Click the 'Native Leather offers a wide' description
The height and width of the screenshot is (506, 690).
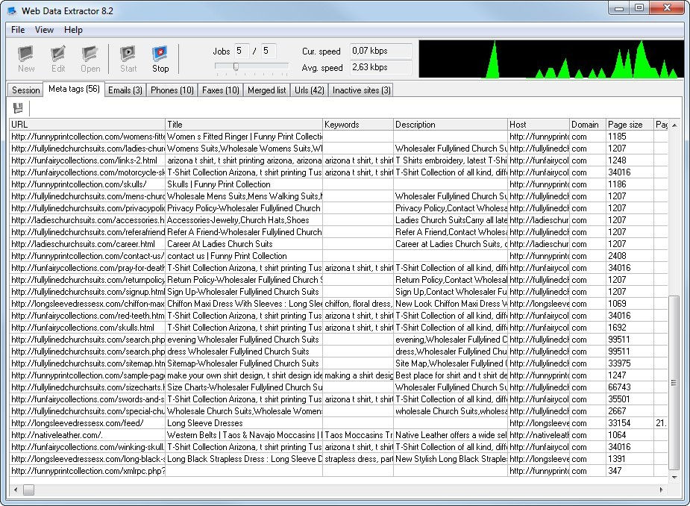pos(450,435)
